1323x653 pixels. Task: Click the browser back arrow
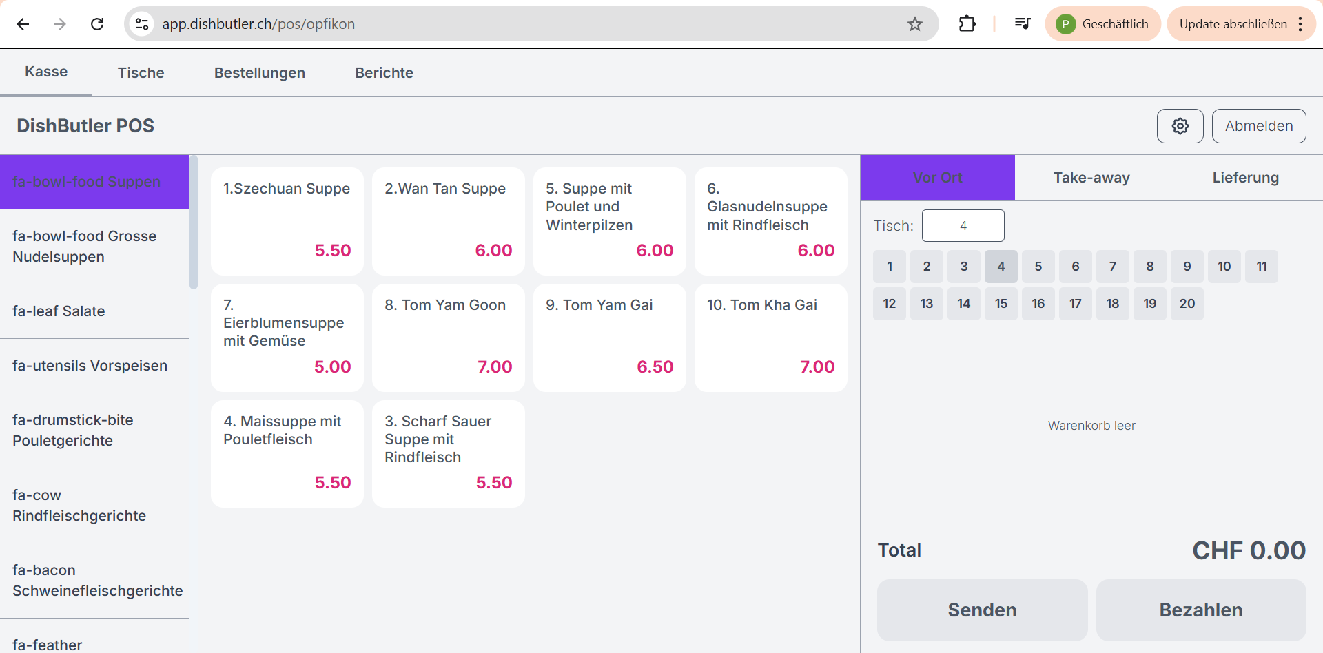(23, 24)
